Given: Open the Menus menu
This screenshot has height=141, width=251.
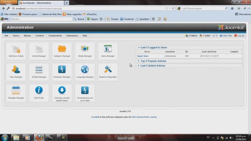Looking at the screenshot, I should click(x=27, y=36).
